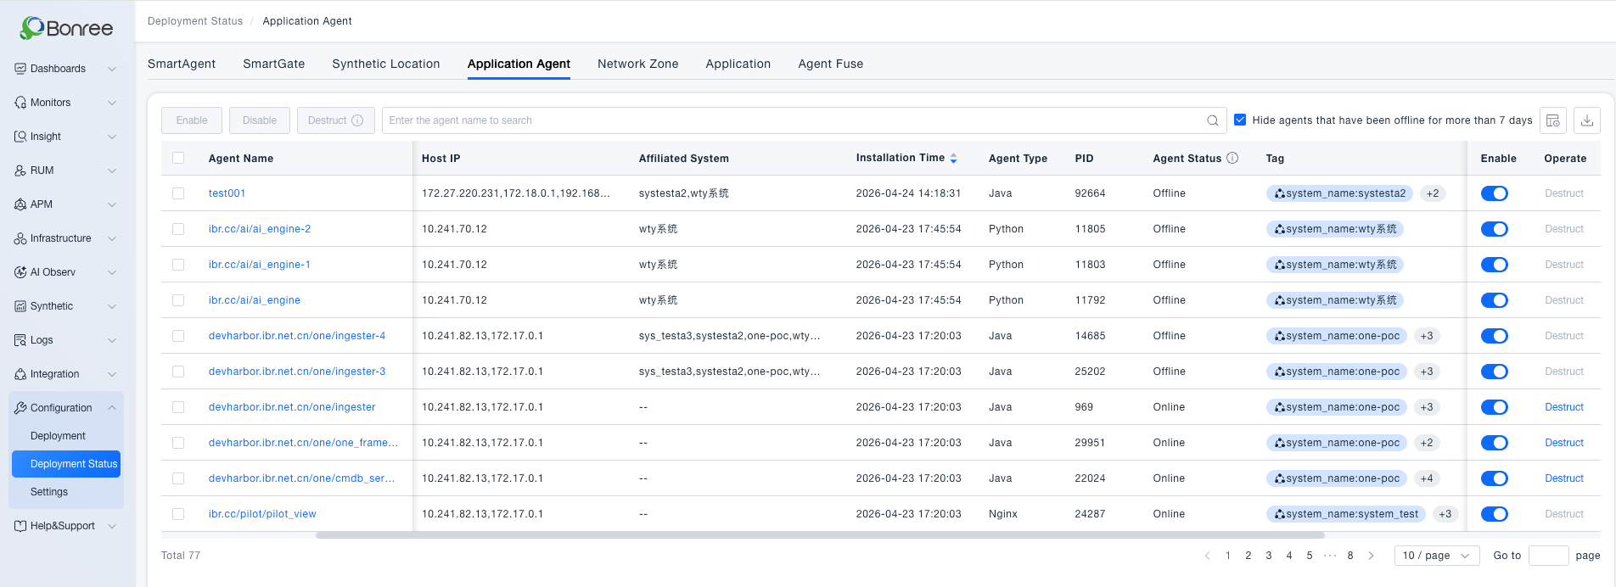This screenshot has width=1616, height=587.
Task: Click the download export icon
Action: pyautogui.click(x=1587, y=120)
